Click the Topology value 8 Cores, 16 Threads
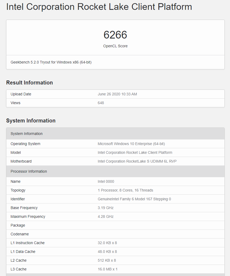The width and height of the screenshot is (230, 276). pos(125,190)
